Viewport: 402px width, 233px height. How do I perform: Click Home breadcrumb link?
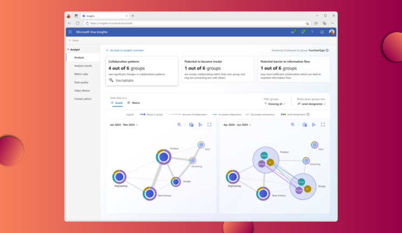click(x=74, y=41)
